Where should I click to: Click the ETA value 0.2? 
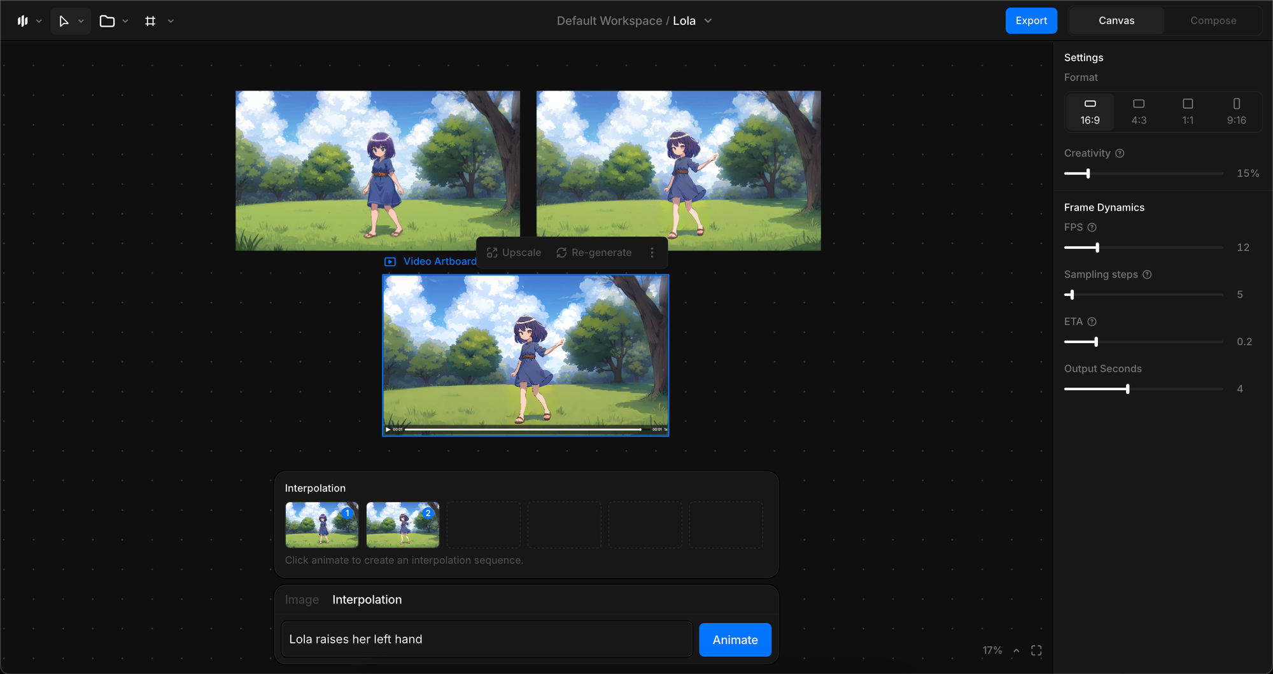pos(1244,342)
